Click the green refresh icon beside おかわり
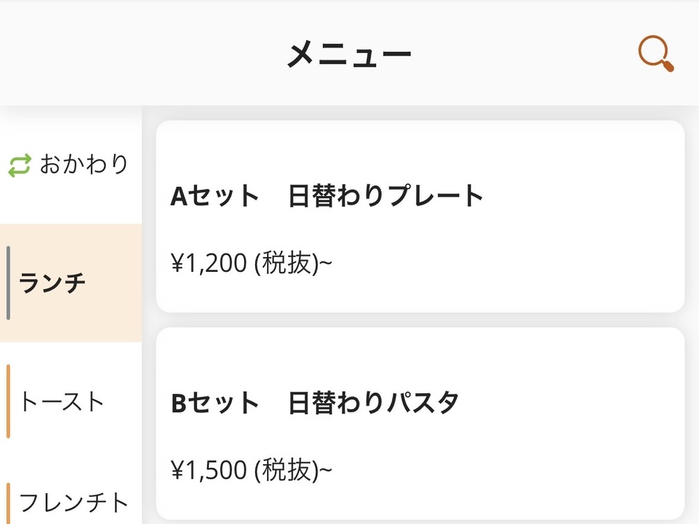 20,166
